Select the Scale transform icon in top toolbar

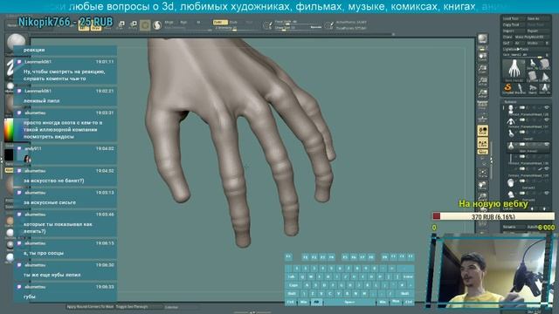point(121,25)
